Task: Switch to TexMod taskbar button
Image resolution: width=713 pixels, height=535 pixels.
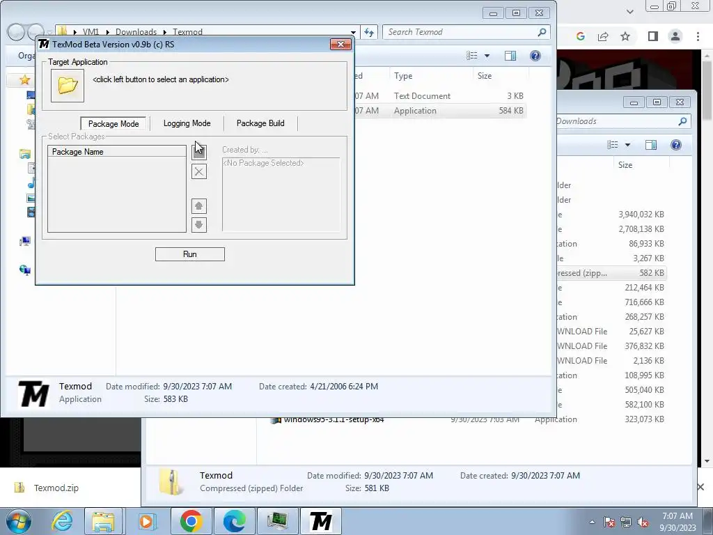Action: (320, 521)
